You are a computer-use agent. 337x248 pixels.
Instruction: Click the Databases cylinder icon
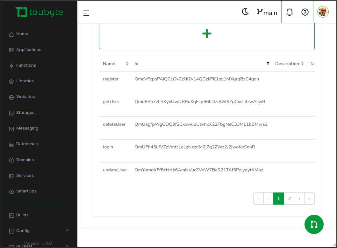tap(11, 145)
